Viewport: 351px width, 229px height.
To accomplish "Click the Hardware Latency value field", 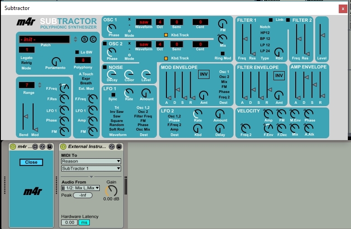I will pos(69,222).
